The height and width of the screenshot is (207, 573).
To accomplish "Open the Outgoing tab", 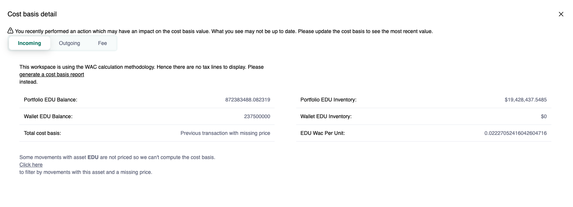I will coord(70,43).
